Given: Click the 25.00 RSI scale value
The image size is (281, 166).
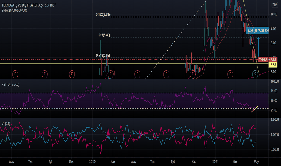Looking at the screenshot, I should click(x=274, y=110).
